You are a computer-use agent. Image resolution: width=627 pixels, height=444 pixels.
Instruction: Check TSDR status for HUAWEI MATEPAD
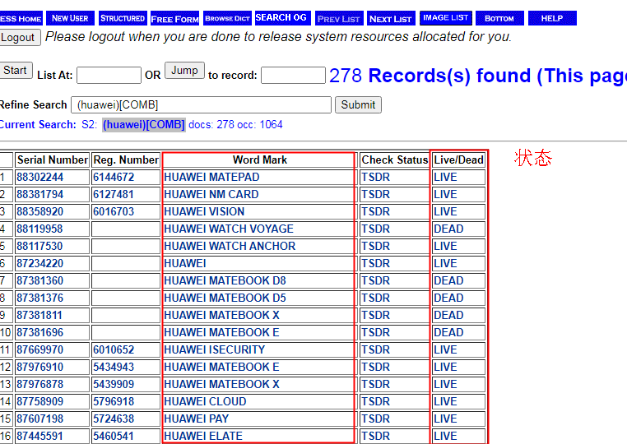[x=375, y=177]
